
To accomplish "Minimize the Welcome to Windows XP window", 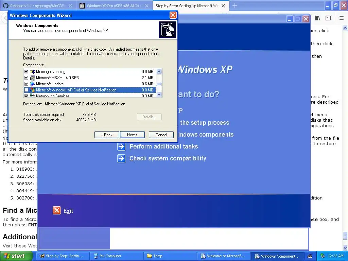I will [x=290, y=19].
